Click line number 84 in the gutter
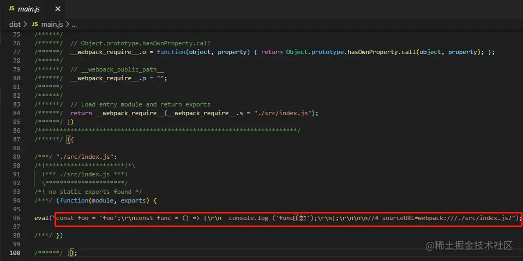The width and height of the screenshot is (523, 261). [x=16, y=113]
